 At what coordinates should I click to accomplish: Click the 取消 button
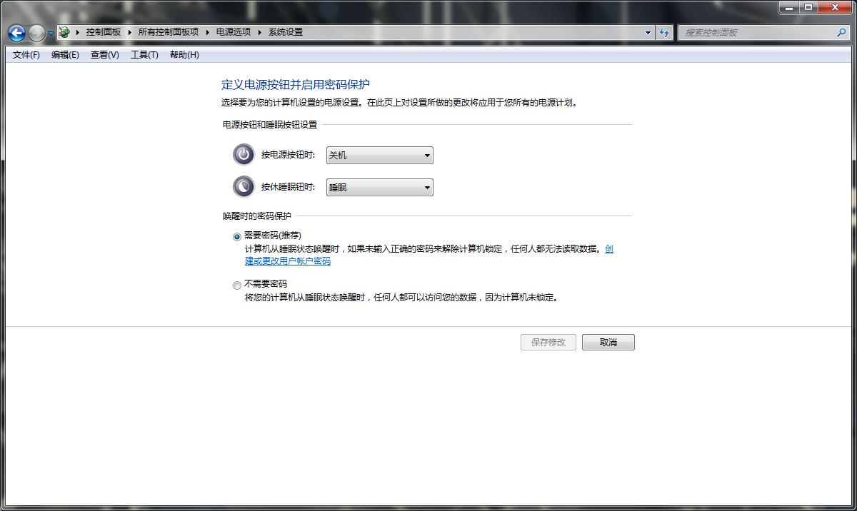[608, 342]
